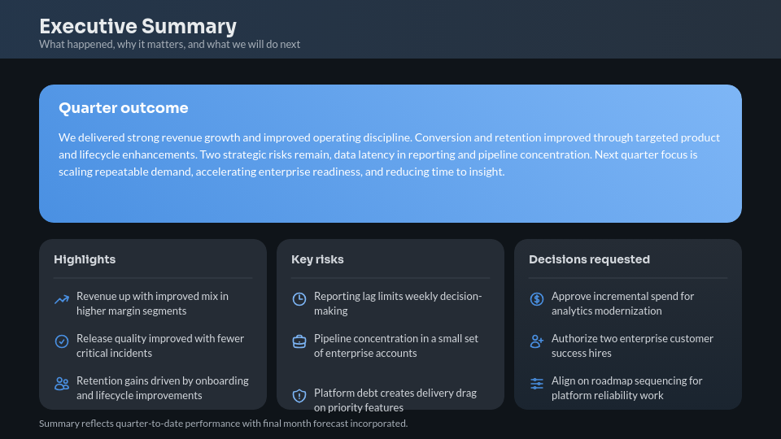The width and height of the screenshot is (781, 439).
Task: Select the Decisions requested card heading
Action: coord(589,259)
